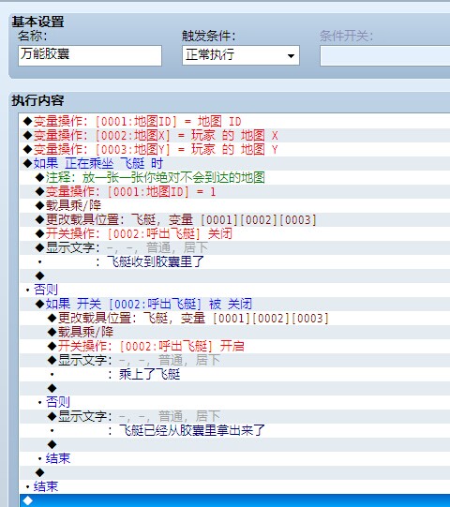
Task: Open the 触发条件 dropdown showing 正常执行
Action: [x=241, y=55]
